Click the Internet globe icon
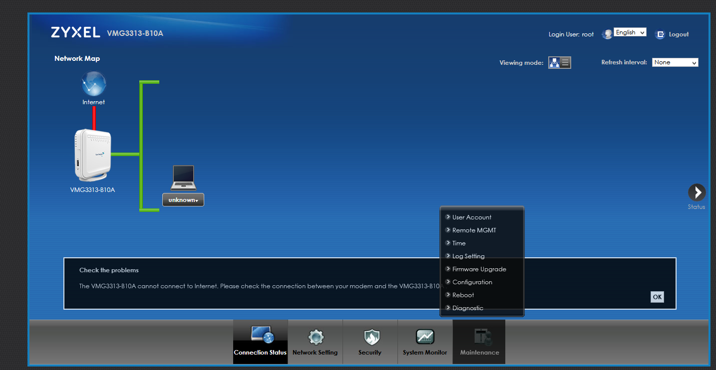716x370 pixels. tap(94, 84)
